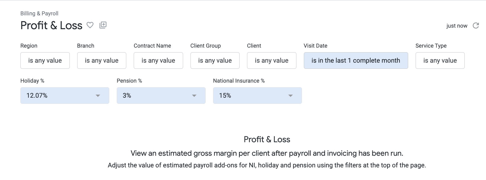Click the Profit & Loss description heading
The width and height of the screenshot is (486, 180).
click(x=267, y=139)
